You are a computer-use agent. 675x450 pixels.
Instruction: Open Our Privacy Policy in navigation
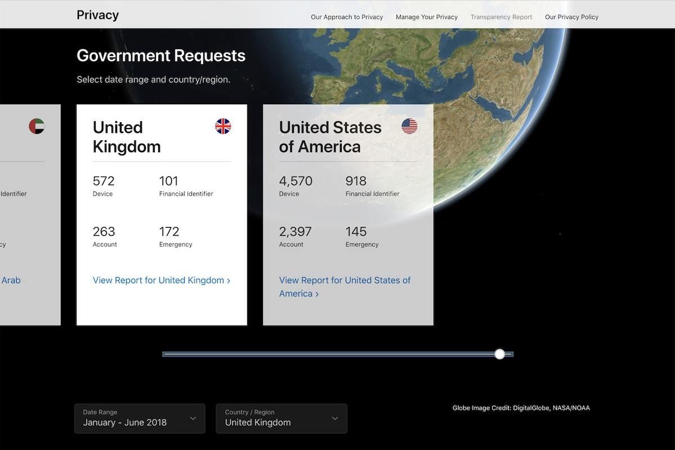point(571,17)
